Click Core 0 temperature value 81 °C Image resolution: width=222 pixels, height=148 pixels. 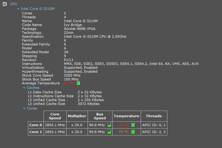tap(124, 125)
